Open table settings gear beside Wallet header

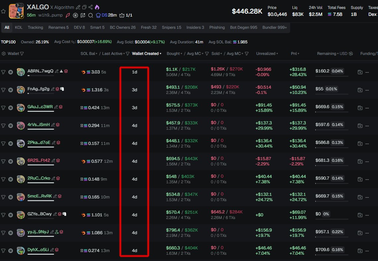4,54
